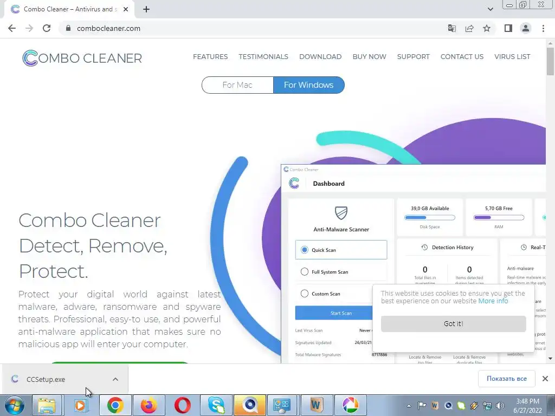555x416 pixels.
Task: Open the Picasa taskbar icon
Action: [350, 405]
